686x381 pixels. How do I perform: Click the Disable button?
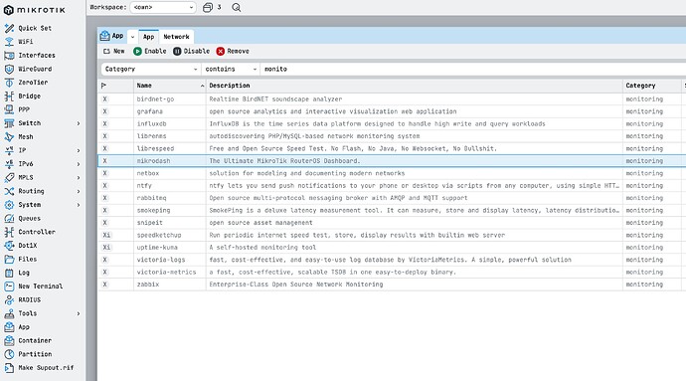coord(191,52)
